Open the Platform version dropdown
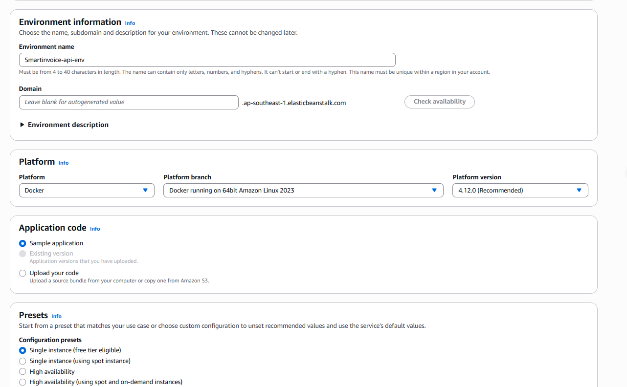The height and width of the screenshot is (387, 627). pos(520,191)
